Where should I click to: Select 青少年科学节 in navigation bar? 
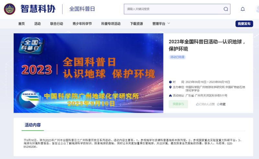(82, 24)
